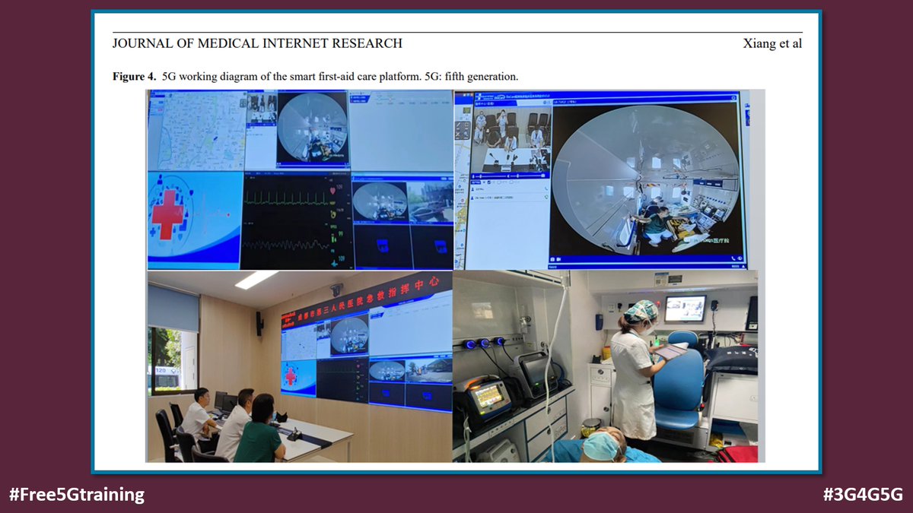Image resolution: width=913 pixels, height=513 pixels.
Task: Click the #Free5Gtraining hashtag
Action: (77, 495)
